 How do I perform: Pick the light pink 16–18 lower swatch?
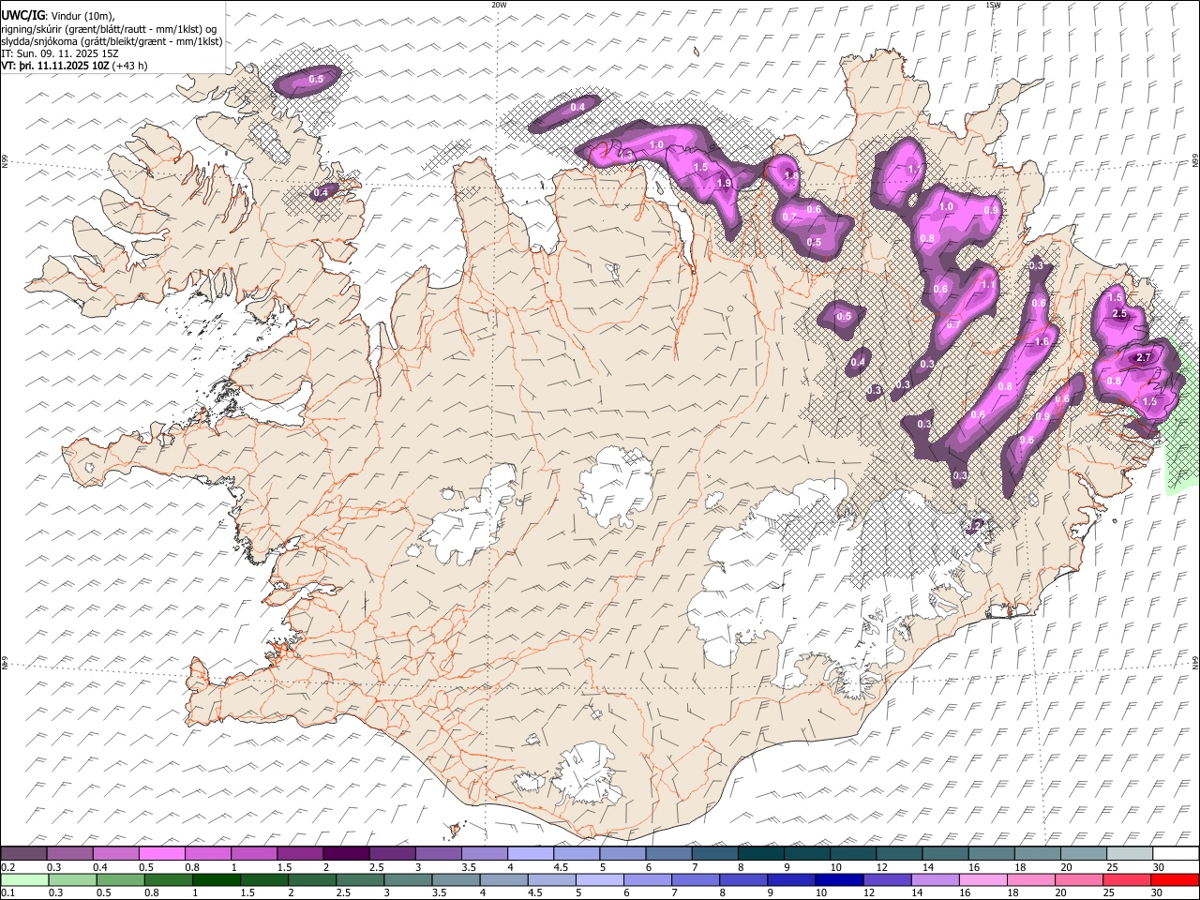pos(983,879)
